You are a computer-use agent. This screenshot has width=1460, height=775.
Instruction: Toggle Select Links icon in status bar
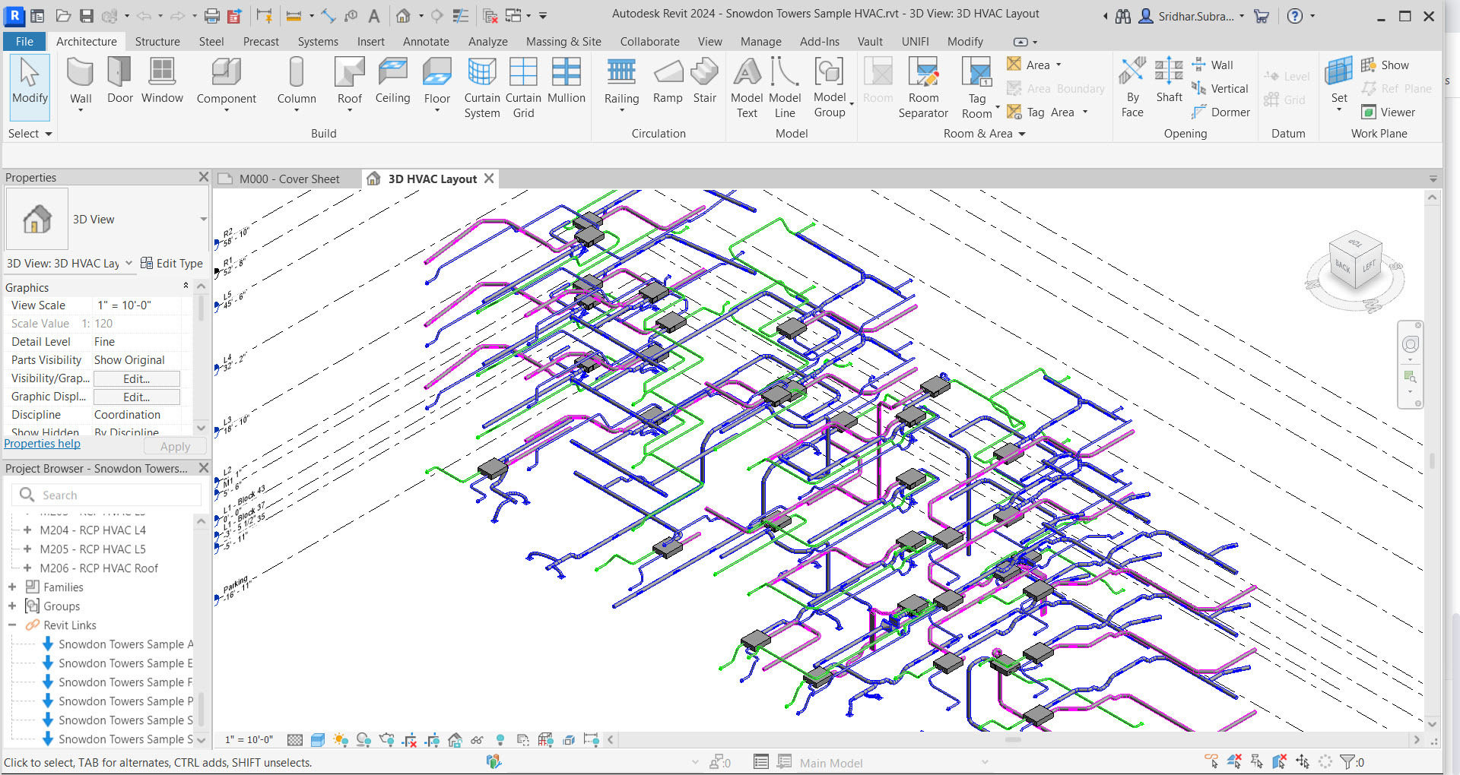[1211, 761]
